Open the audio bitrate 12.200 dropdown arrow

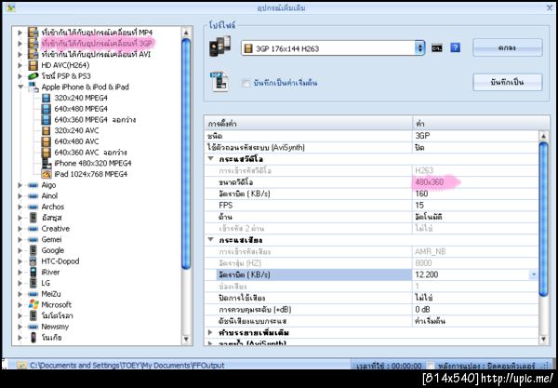[x=534, y=274]
